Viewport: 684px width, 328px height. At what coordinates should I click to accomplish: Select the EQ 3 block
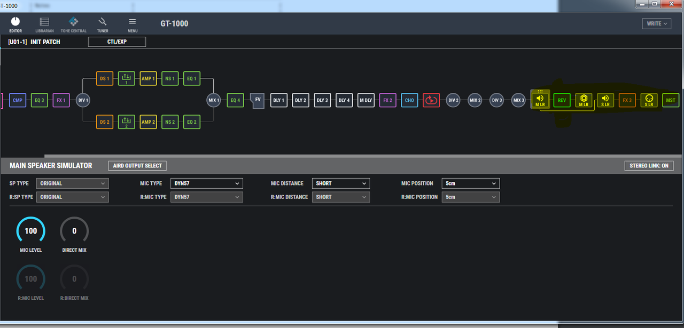point(40,100)
